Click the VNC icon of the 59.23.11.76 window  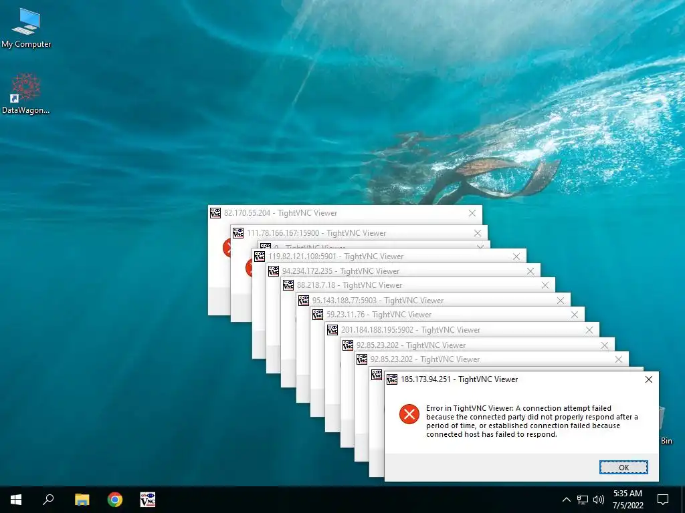[318, 315]
